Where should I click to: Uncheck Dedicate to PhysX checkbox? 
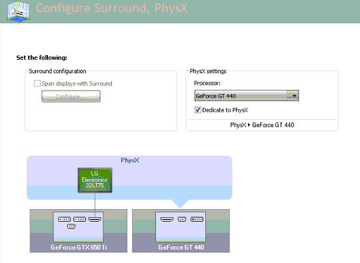tap(198, 110)
